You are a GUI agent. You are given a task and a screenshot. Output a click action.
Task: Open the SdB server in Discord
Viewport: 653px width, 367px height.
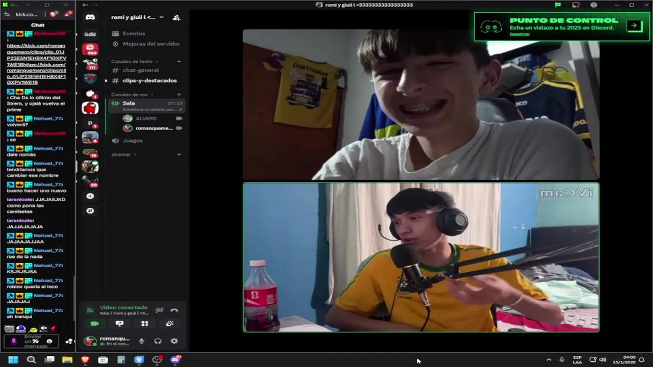click(x=90, y=34)
